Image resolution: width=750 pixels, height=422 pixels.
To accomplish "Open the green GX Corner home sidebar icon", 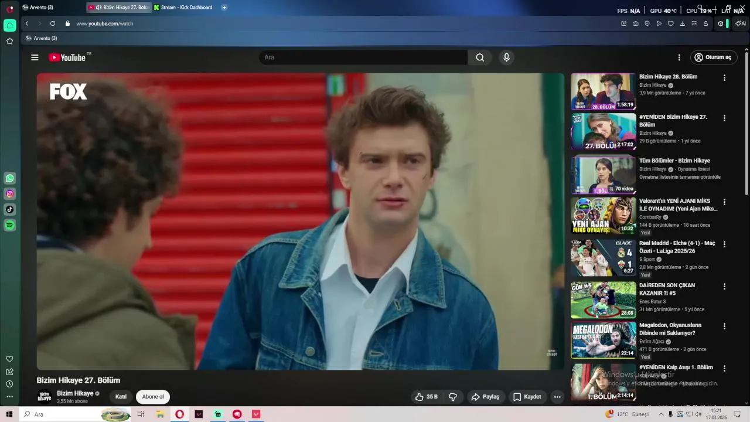I will click(x=10, y=25).
